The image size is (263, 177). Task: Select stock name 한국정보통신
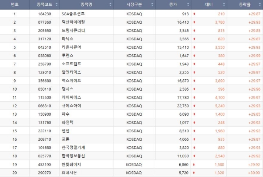[73, 156]
